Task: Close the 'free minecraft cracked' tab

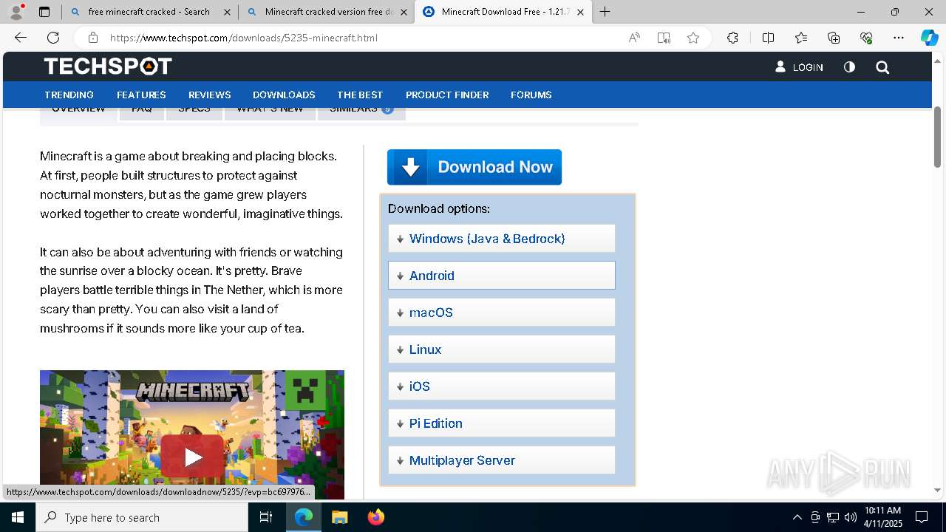Action: pos(227,12)
